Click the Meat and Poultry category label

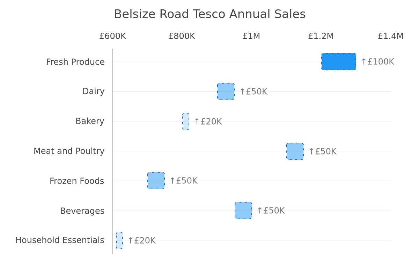point(69,151)
